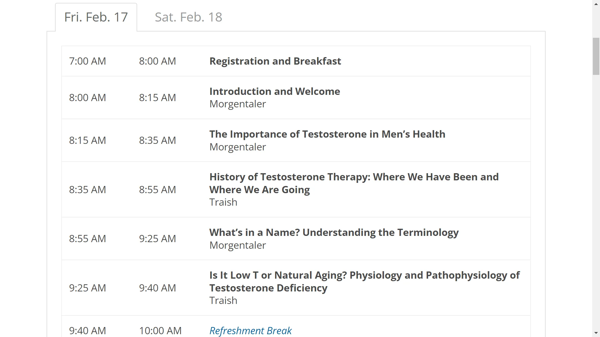The width and height of the screenshot is (600, 337).
Task: Click the vertical scrollbar thumb
Action: pyautogui.click(x=596, y=56)
